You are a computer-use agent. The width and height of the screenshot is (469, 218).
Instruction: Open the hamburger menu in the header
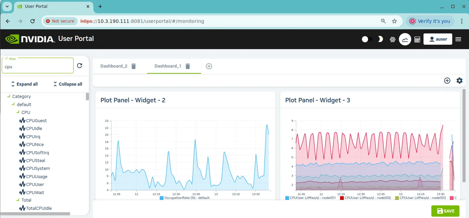458,39
